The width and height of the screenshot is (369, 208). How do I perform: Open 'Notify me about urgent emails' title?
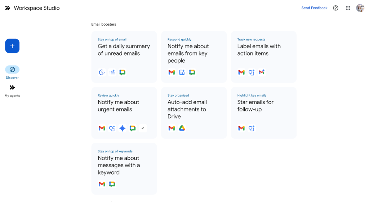tap(118, 106)
